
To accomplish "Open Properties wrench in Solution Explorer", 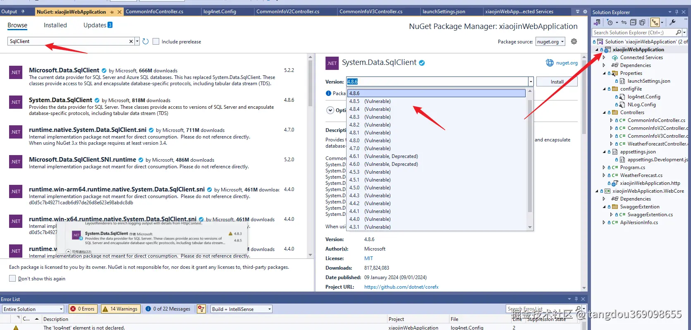I will tap(673, 22).
